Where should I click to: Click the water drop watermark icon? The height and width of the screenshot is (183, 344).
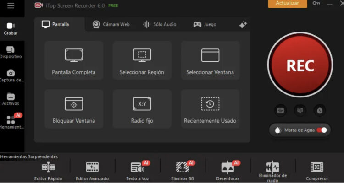pos(278,130)
